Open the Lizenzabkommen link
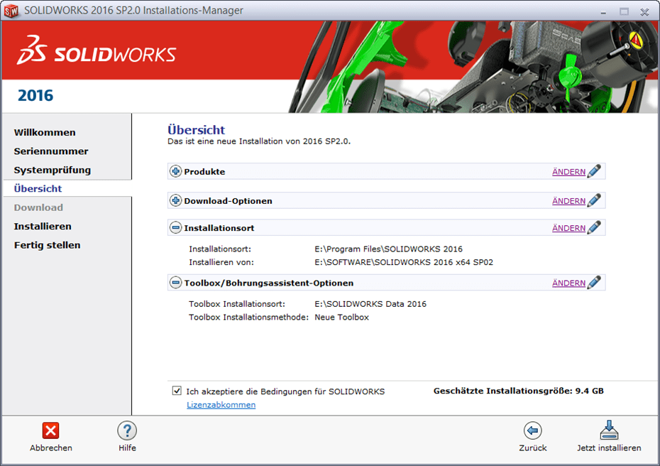660x466 pixels. tap(221, 405)
